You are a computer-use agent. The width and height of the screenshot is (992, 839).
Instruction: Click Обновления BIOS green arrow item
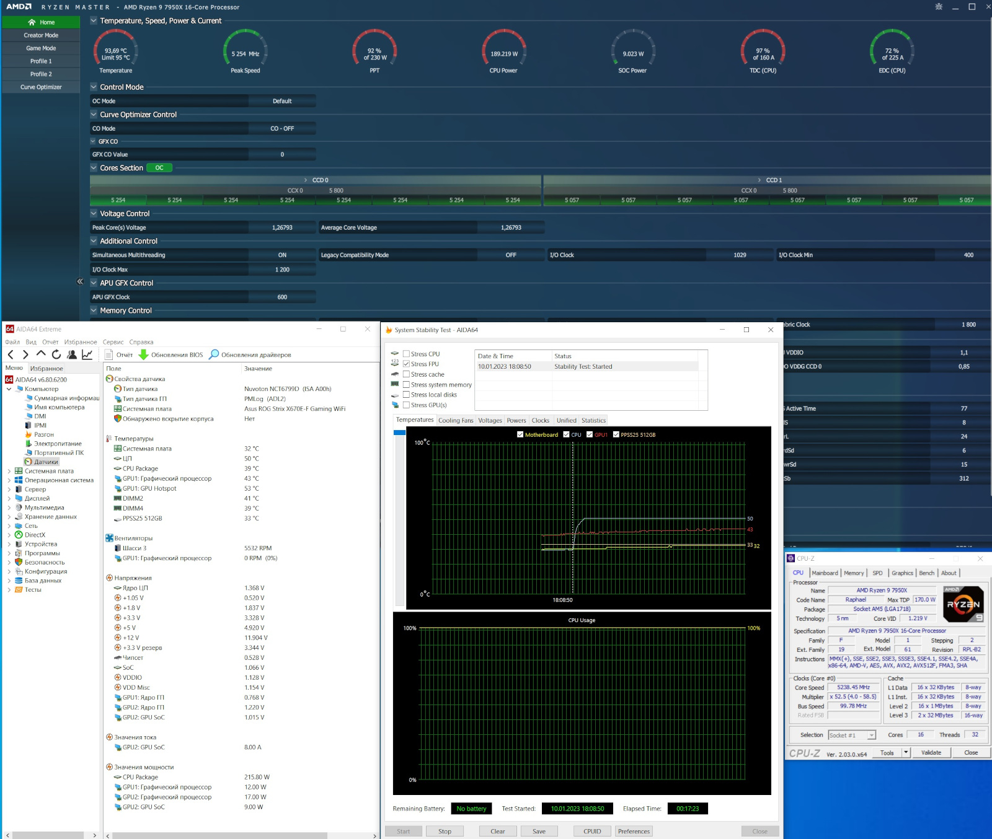(170, 355)
